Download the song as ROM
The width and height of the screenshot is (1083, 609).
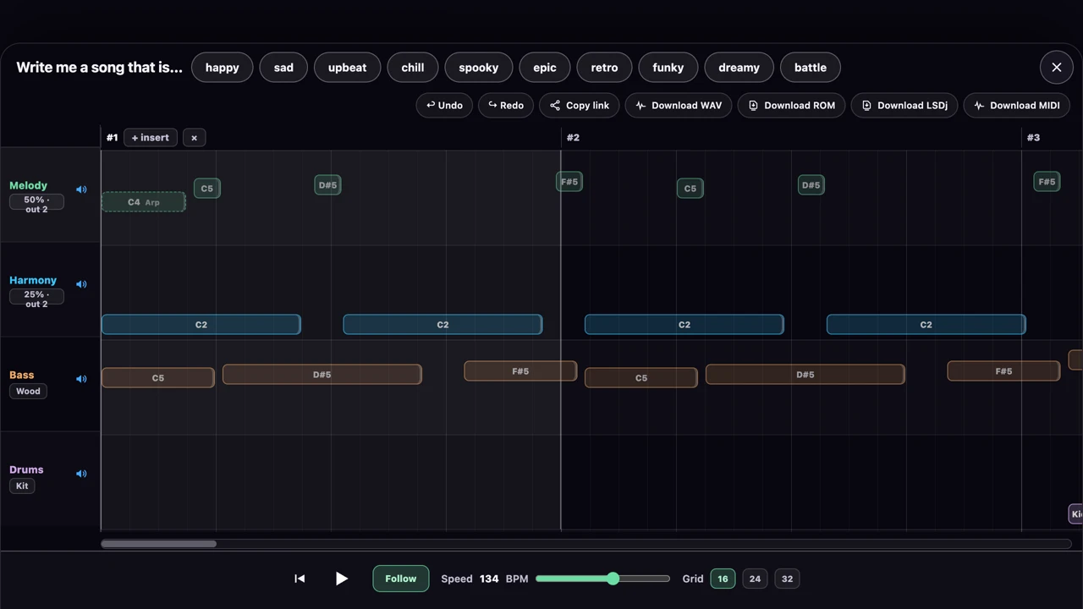pyautogui.click(x=791, y=106)
